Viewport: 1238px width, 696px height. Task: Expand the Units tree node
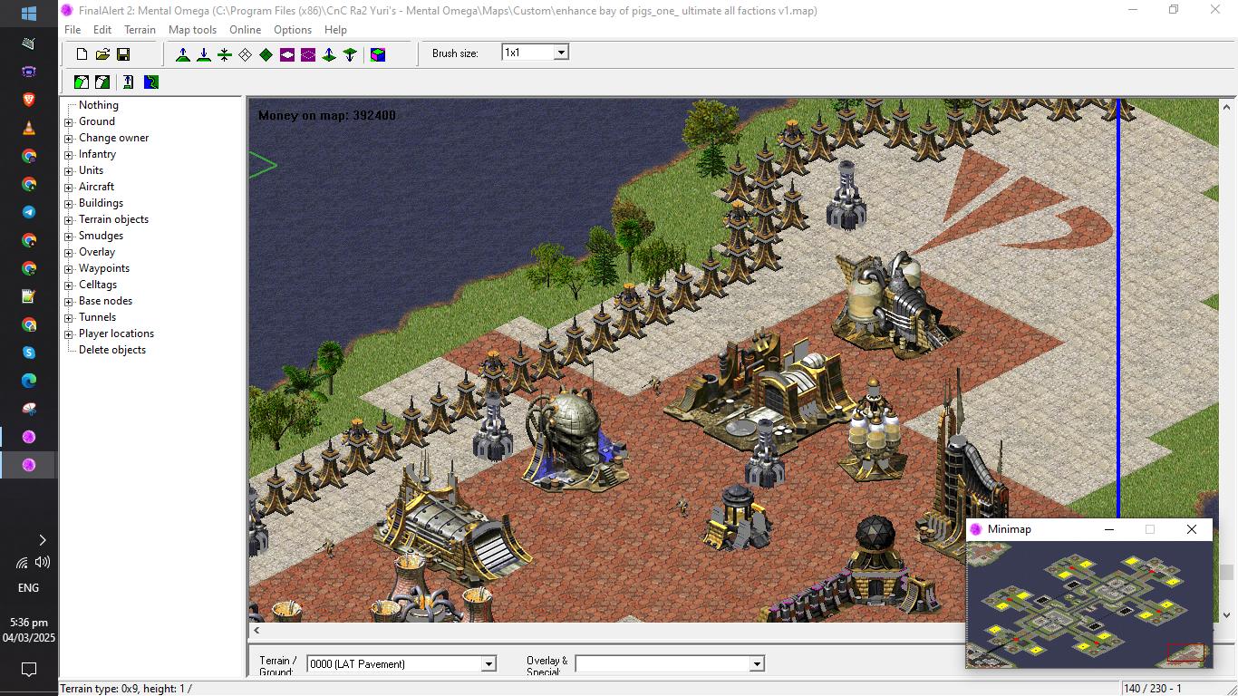coord(69,170)
